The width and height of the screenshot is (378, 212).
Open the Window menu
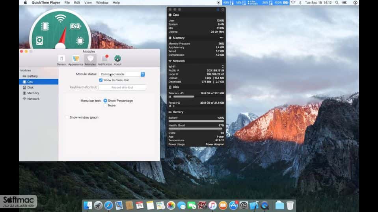(x=102, y=3)
